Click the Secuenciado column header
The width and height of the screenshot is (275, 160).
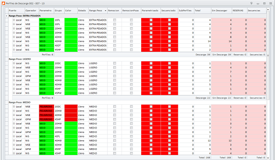point(169,11)
